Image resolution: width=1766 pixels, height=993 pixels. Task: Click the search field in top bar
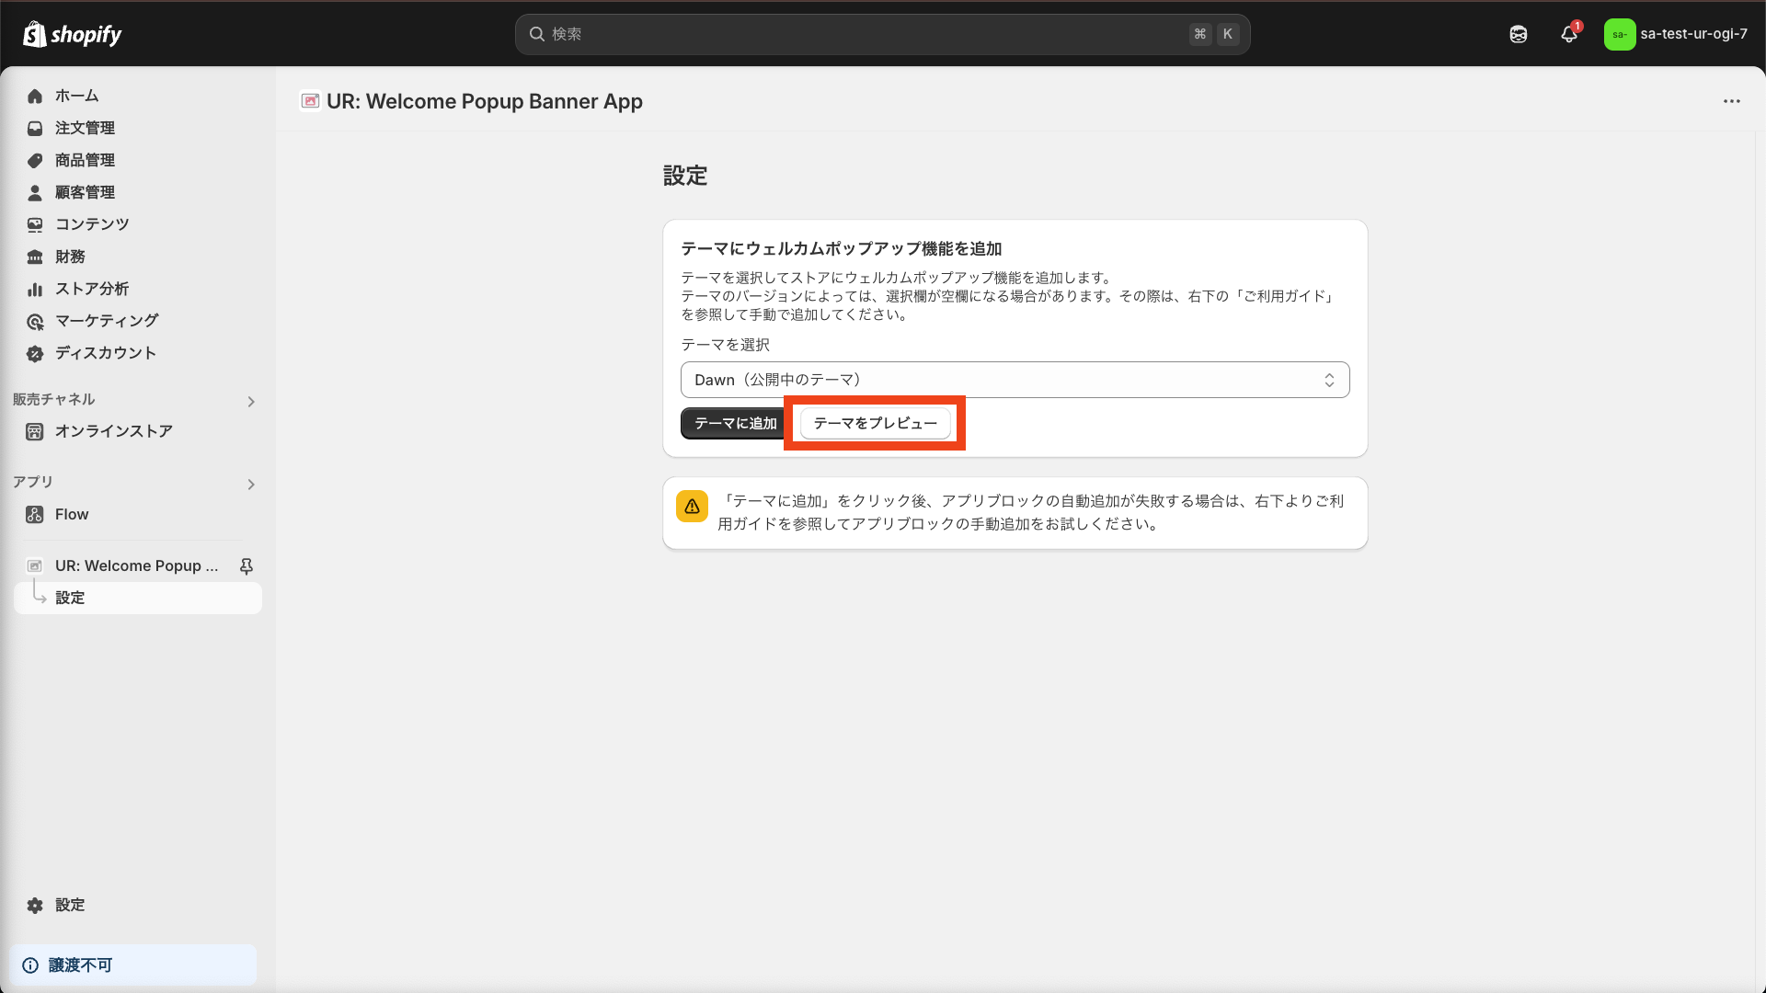click(865, 34)
